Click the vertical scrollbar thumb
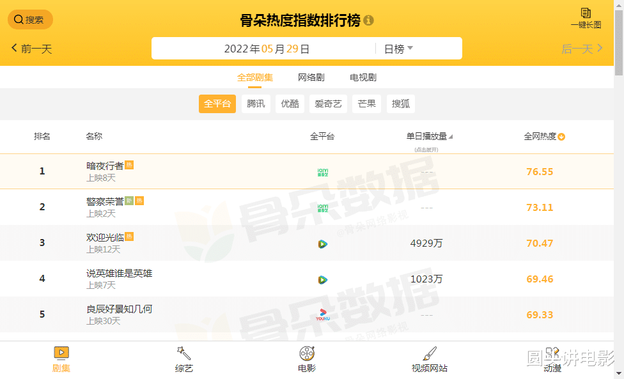 619,43
